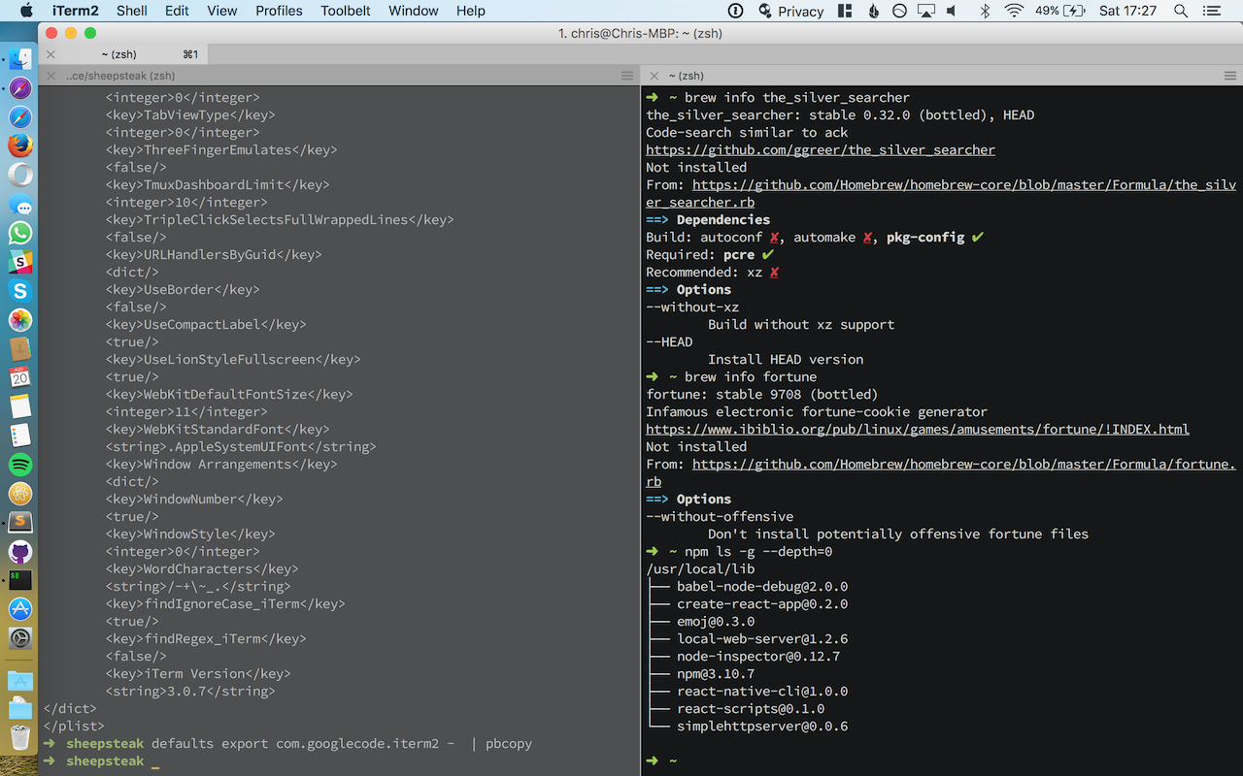Click the Sat 17:27 clock
Screen dimensions: 1243x776
click(x=1127, y=11)
